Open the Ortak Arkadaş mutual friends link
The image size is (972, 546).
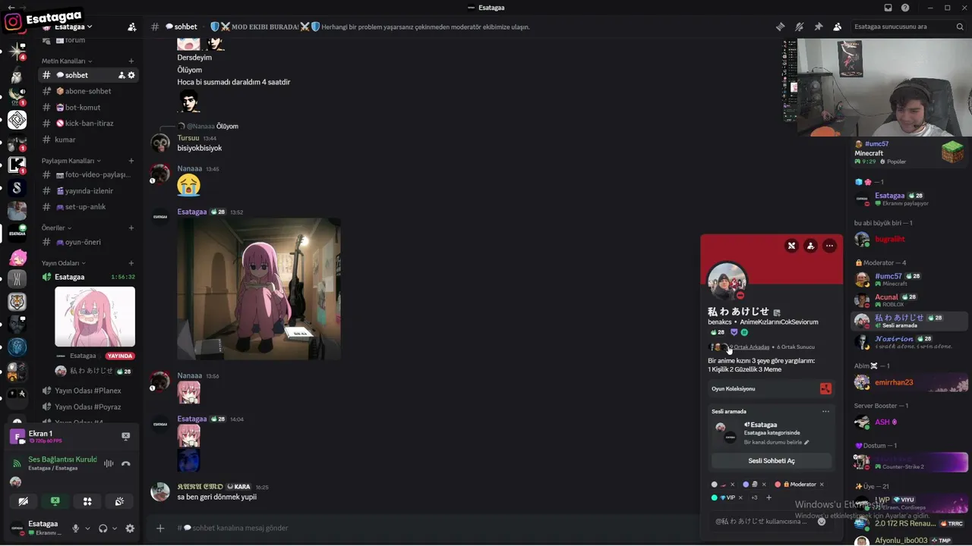pyautogui.click(x=750, y=347)
